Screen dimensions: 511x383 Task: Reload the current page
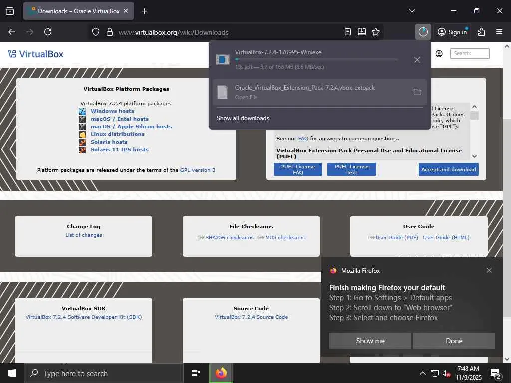coord(48,32)
